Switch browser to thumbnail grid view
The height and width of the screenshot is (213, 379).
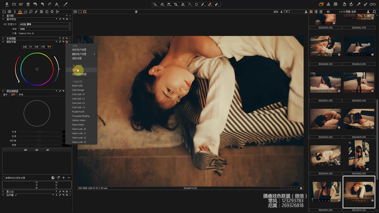311,12
